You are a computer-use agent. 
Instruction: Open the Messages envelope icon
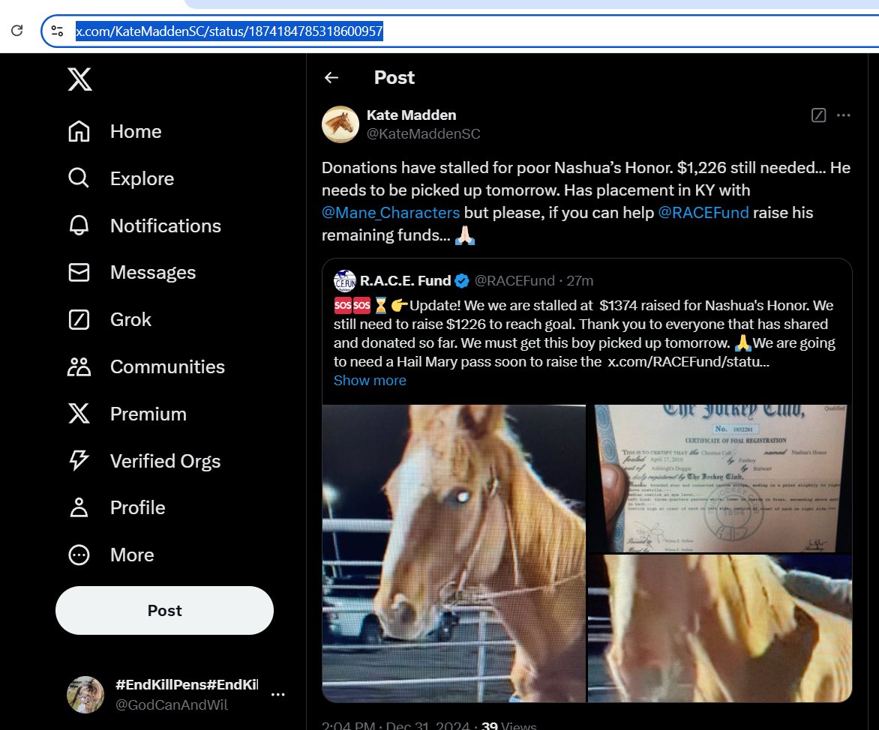click(79, 272)
